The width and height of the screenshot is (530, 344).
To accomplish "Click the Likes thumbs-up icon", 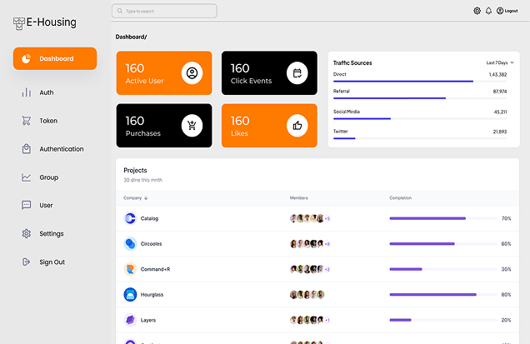I will (297, 126).
